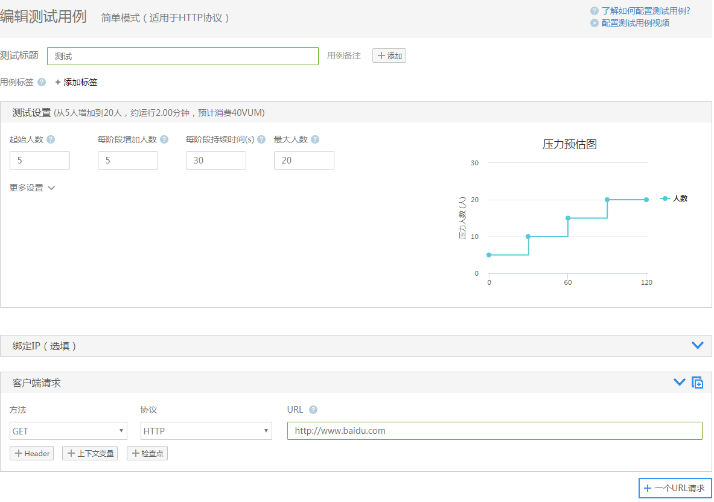Click the play icon for 配置测试用例视频
This screenshot has width=714, height=502.
594,23
